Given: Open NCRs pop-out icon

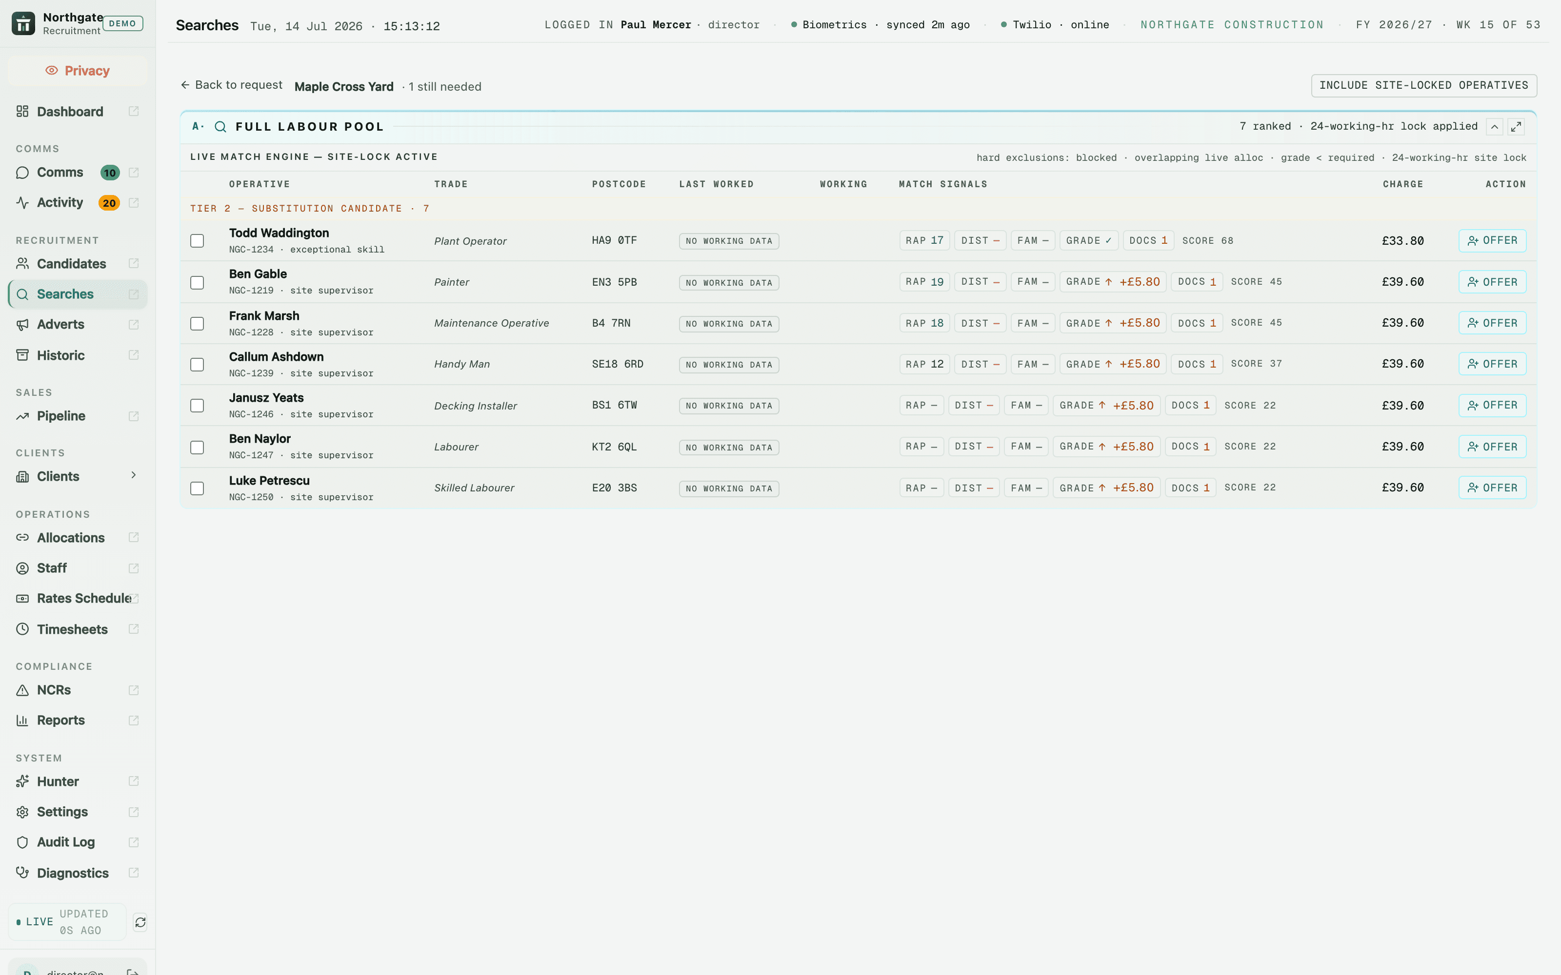Looking at the screenshot, I should coord(134,690).
